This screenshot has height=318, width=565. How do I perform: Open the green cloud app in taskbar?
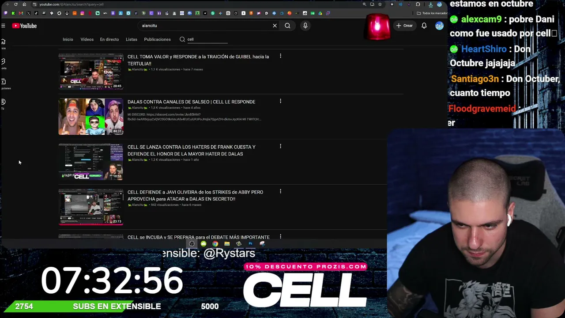[x=203, y=244]
